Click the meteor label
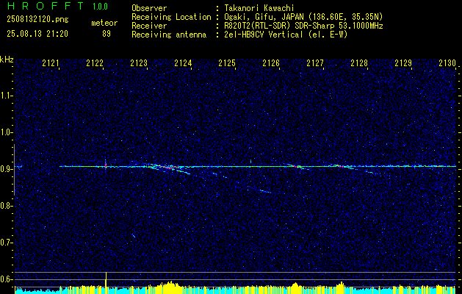This screenshot has width=462, height=294. coord(104,23)
